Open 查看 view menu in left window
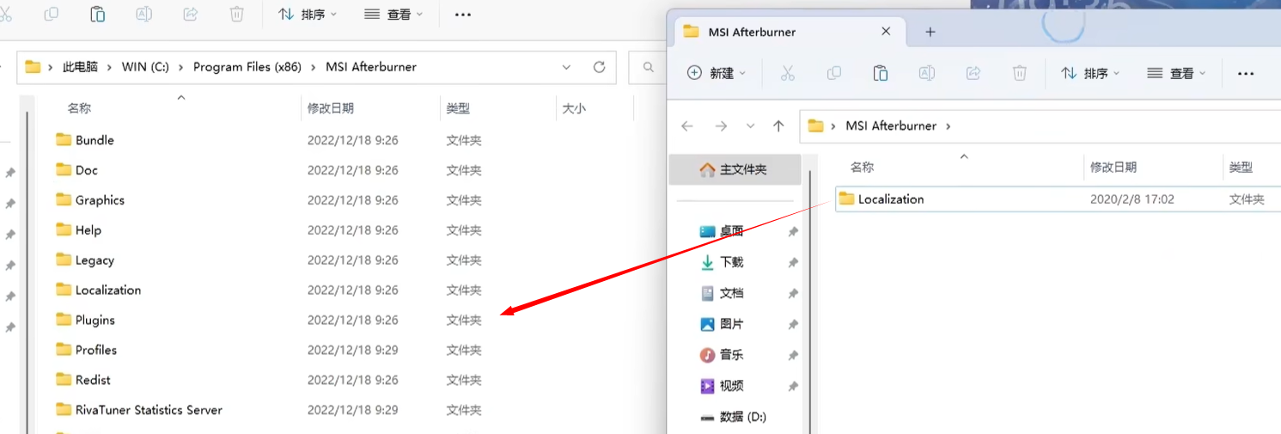Screen dimensions: 1281x434 394,15
